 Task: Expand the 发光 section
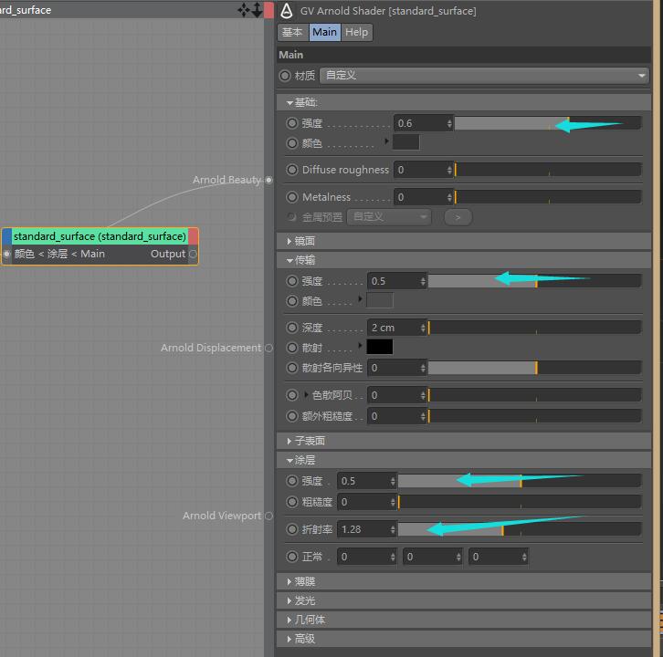coord(289,600)
